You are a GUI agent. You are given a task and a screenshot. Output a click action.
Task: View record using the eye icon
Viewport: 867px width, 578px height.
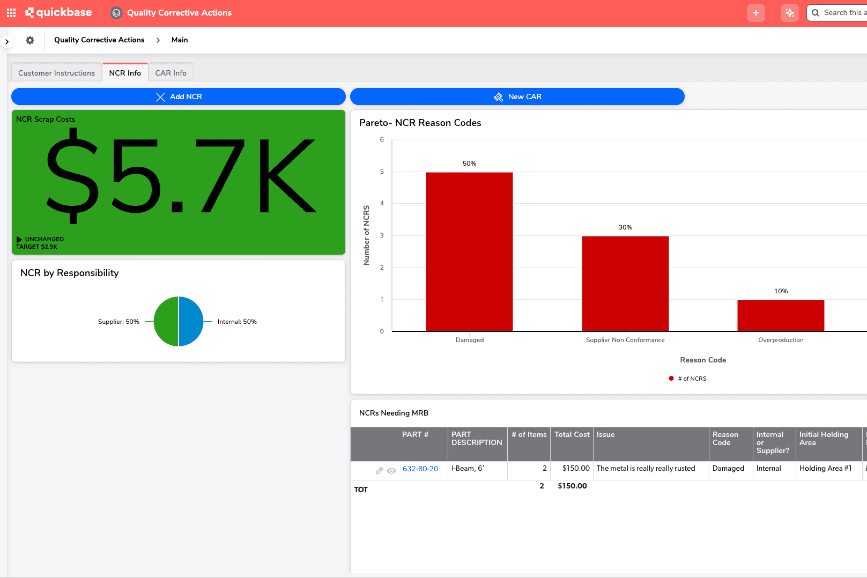pos(391,470)
